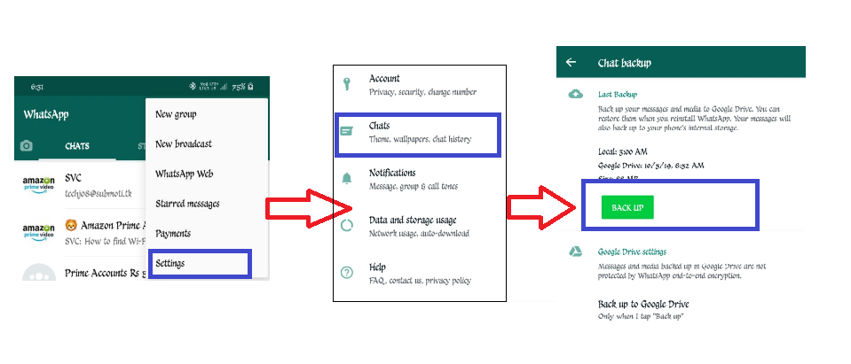Click the Account key icon

pos(346,84)
